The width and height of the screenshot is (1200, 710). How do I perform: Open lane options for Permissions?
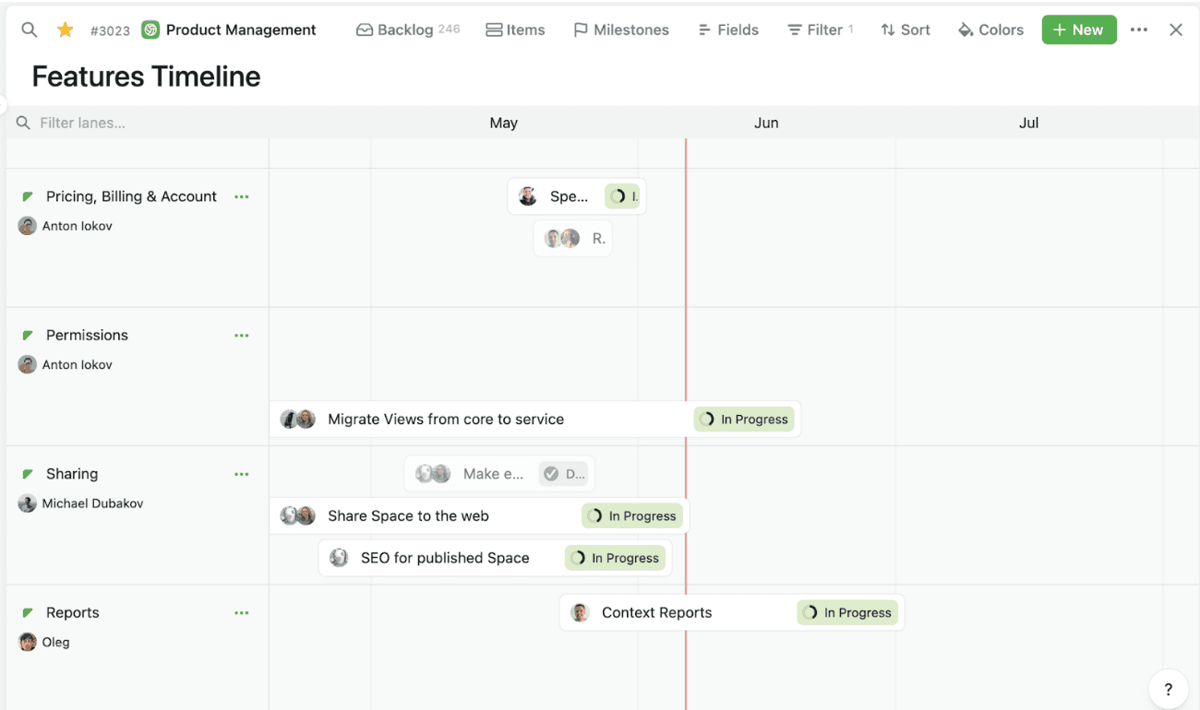coord(241,335)
